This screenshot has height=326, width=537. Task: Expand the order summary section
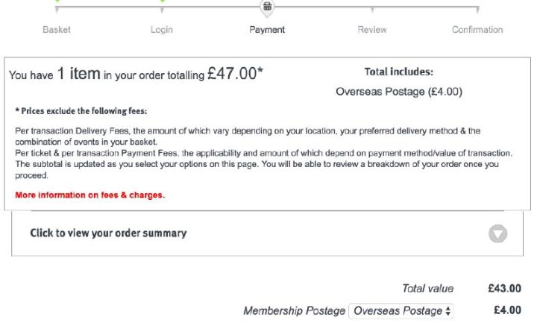[107, 233]
